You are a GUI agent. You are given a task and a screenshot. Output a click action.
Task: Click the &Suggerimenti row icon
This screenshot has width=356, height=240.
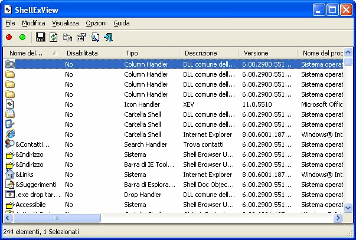[10, 185]
